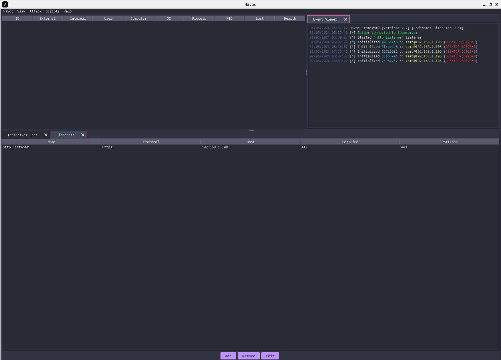The height and width of the screenshot is (360, 501).
Task: Close the Teamserver Chat tab
Action: [46, 135]
